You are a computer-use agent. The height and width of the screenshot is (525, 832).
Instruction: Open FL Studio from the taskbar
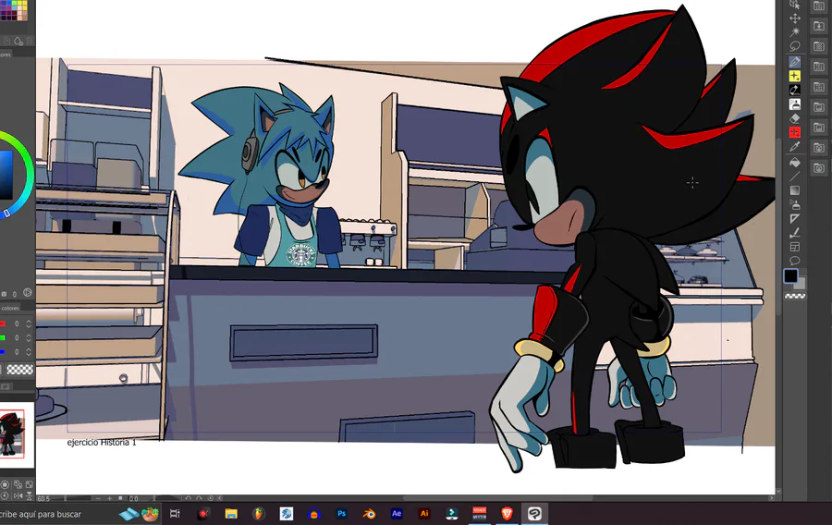259,513
